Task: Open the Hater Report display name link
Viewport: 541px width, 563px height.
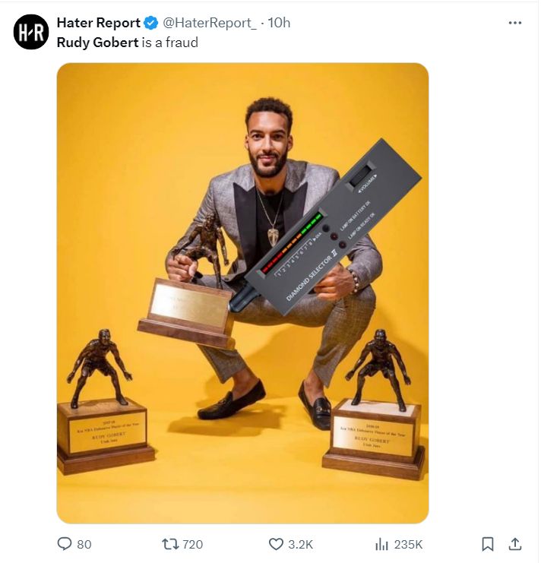Action: click(x=98, y=23)
